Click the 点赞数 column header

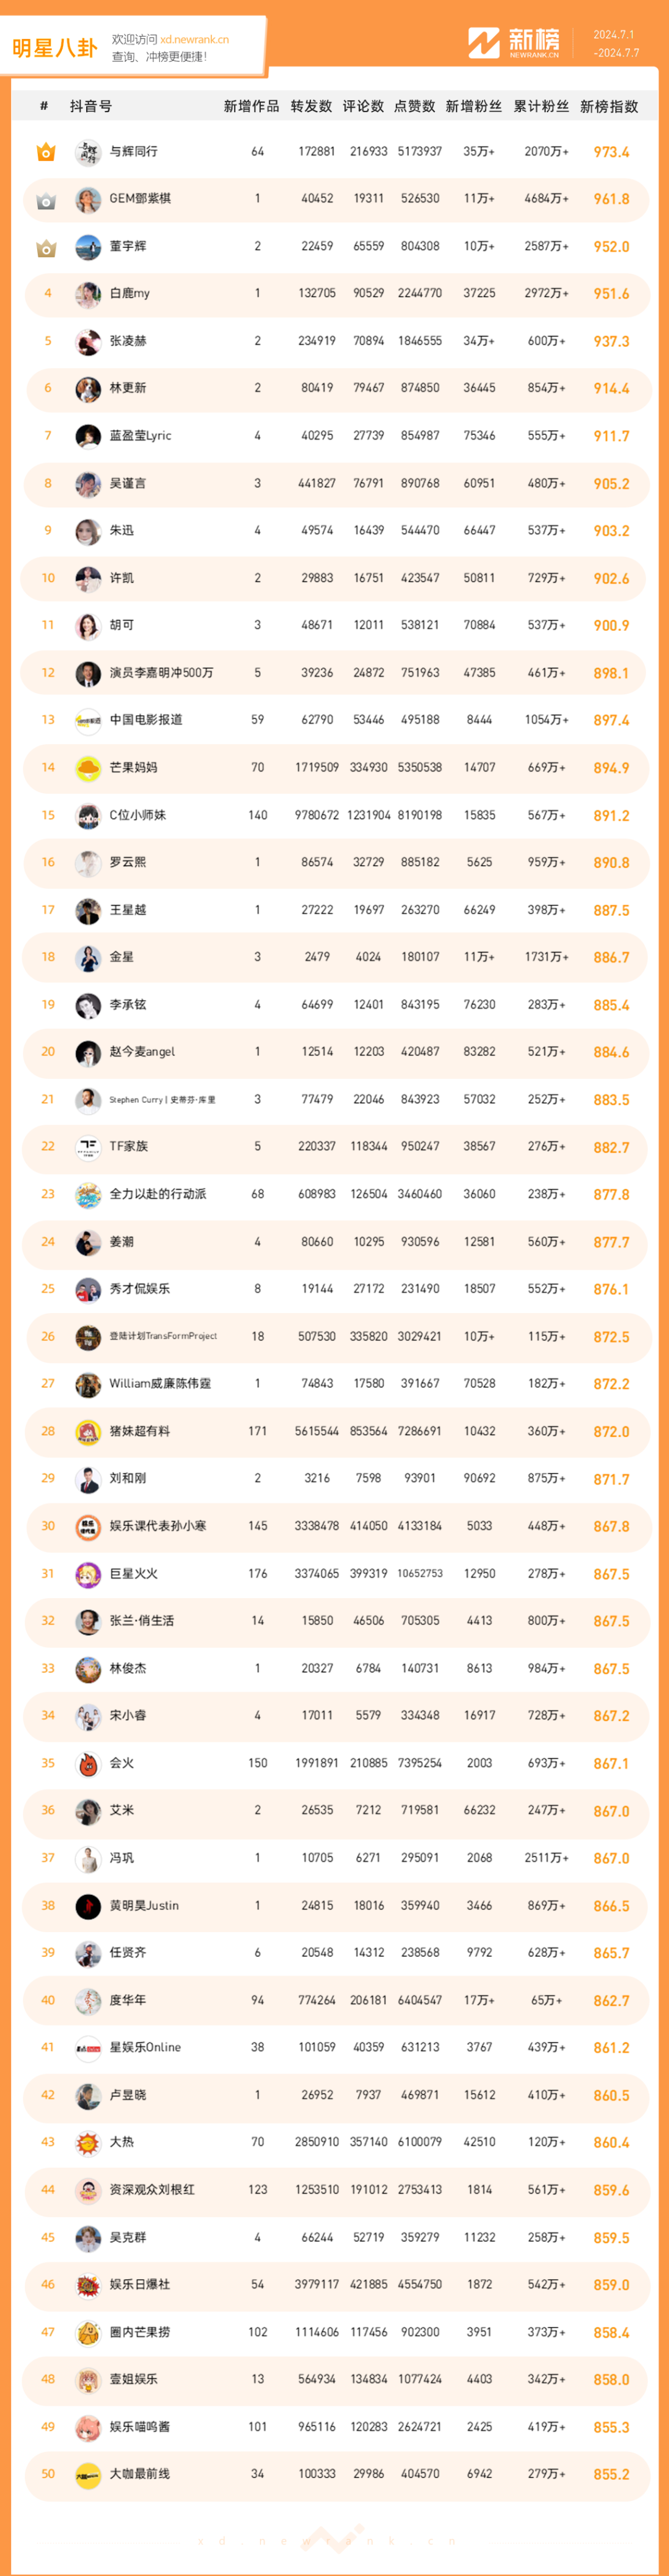click(x=415, y=106)
